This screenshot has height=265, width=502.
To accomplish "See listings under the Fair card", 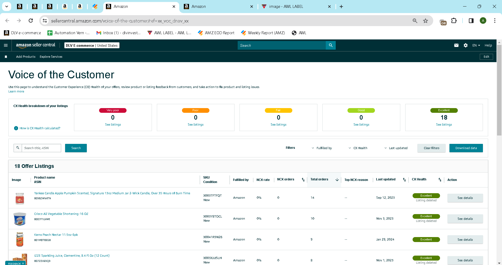I will coord(278,125).
